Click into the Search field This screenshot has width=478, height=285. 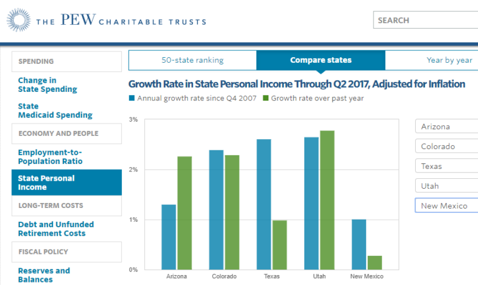426,20
